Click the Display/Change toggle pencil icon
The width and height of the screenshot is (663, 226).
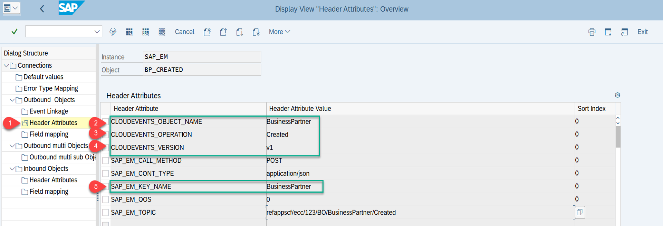click(113, 32)
